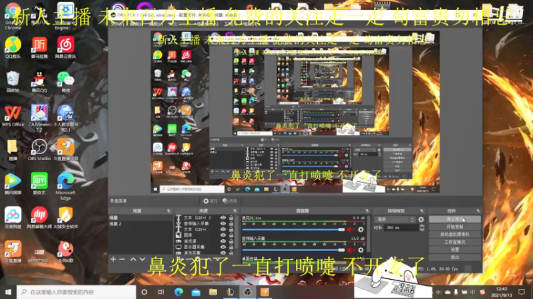
Task: Hide the 文本 (GDI+) 2 source
Action: [223, 218]
